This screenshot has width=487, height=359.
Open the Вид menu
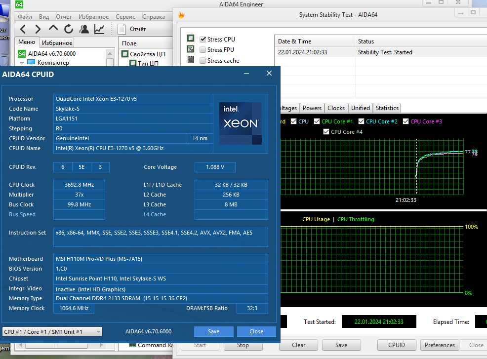click(44, 16)
